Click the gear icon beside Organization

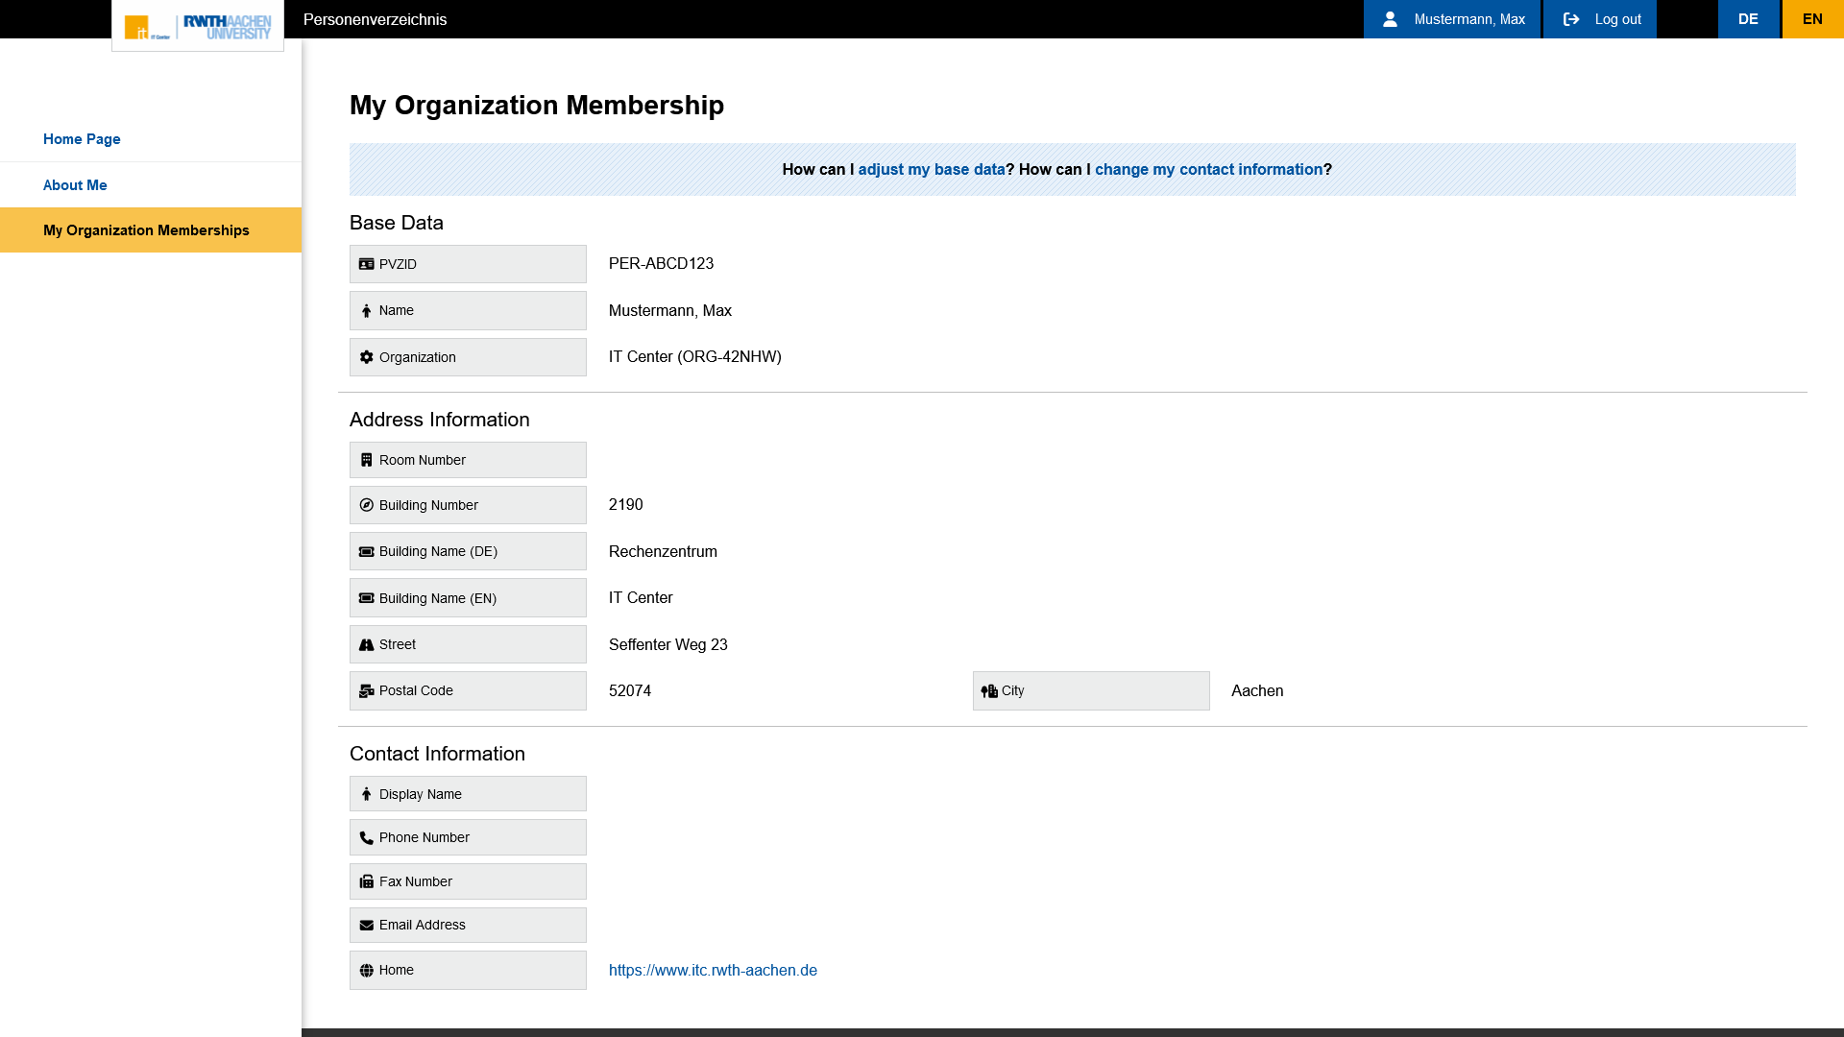[x=366, y=357]
